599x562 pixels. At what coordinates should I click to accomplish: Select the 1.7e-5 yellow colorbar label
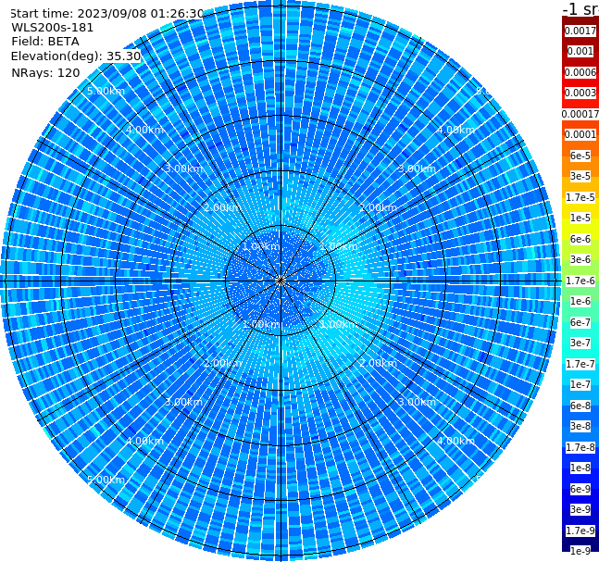click(580, 197)
